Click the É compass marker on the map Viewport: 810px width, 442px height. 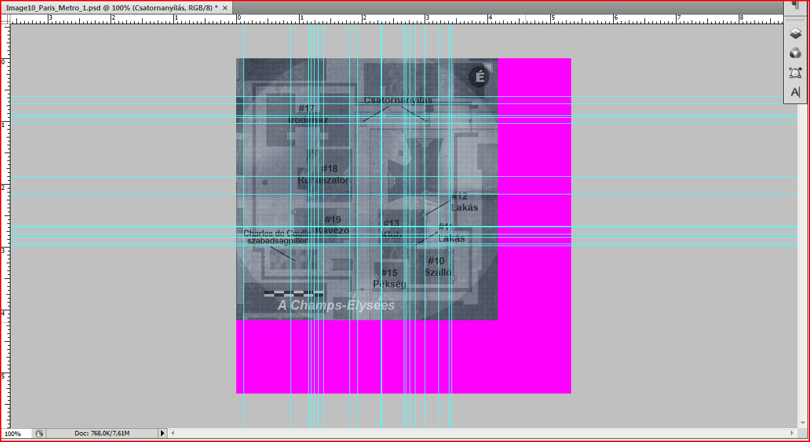coord(479,77)
